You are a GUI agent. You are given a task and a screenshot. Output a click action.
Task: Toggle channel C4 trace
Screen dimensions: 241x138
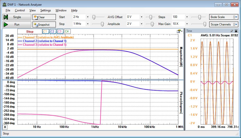[67, 32]
